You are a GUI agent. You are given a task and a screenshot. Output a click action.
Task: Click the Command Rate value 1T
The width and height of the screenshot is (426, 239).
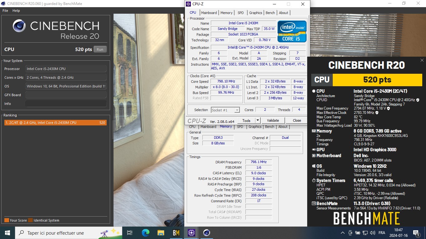[x=259, y=201]
